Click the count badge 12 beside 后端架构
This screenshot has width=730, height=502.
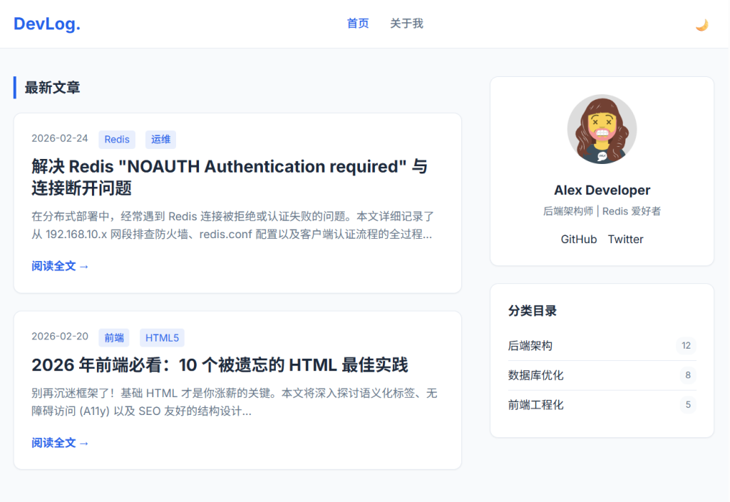pos(686,346)
